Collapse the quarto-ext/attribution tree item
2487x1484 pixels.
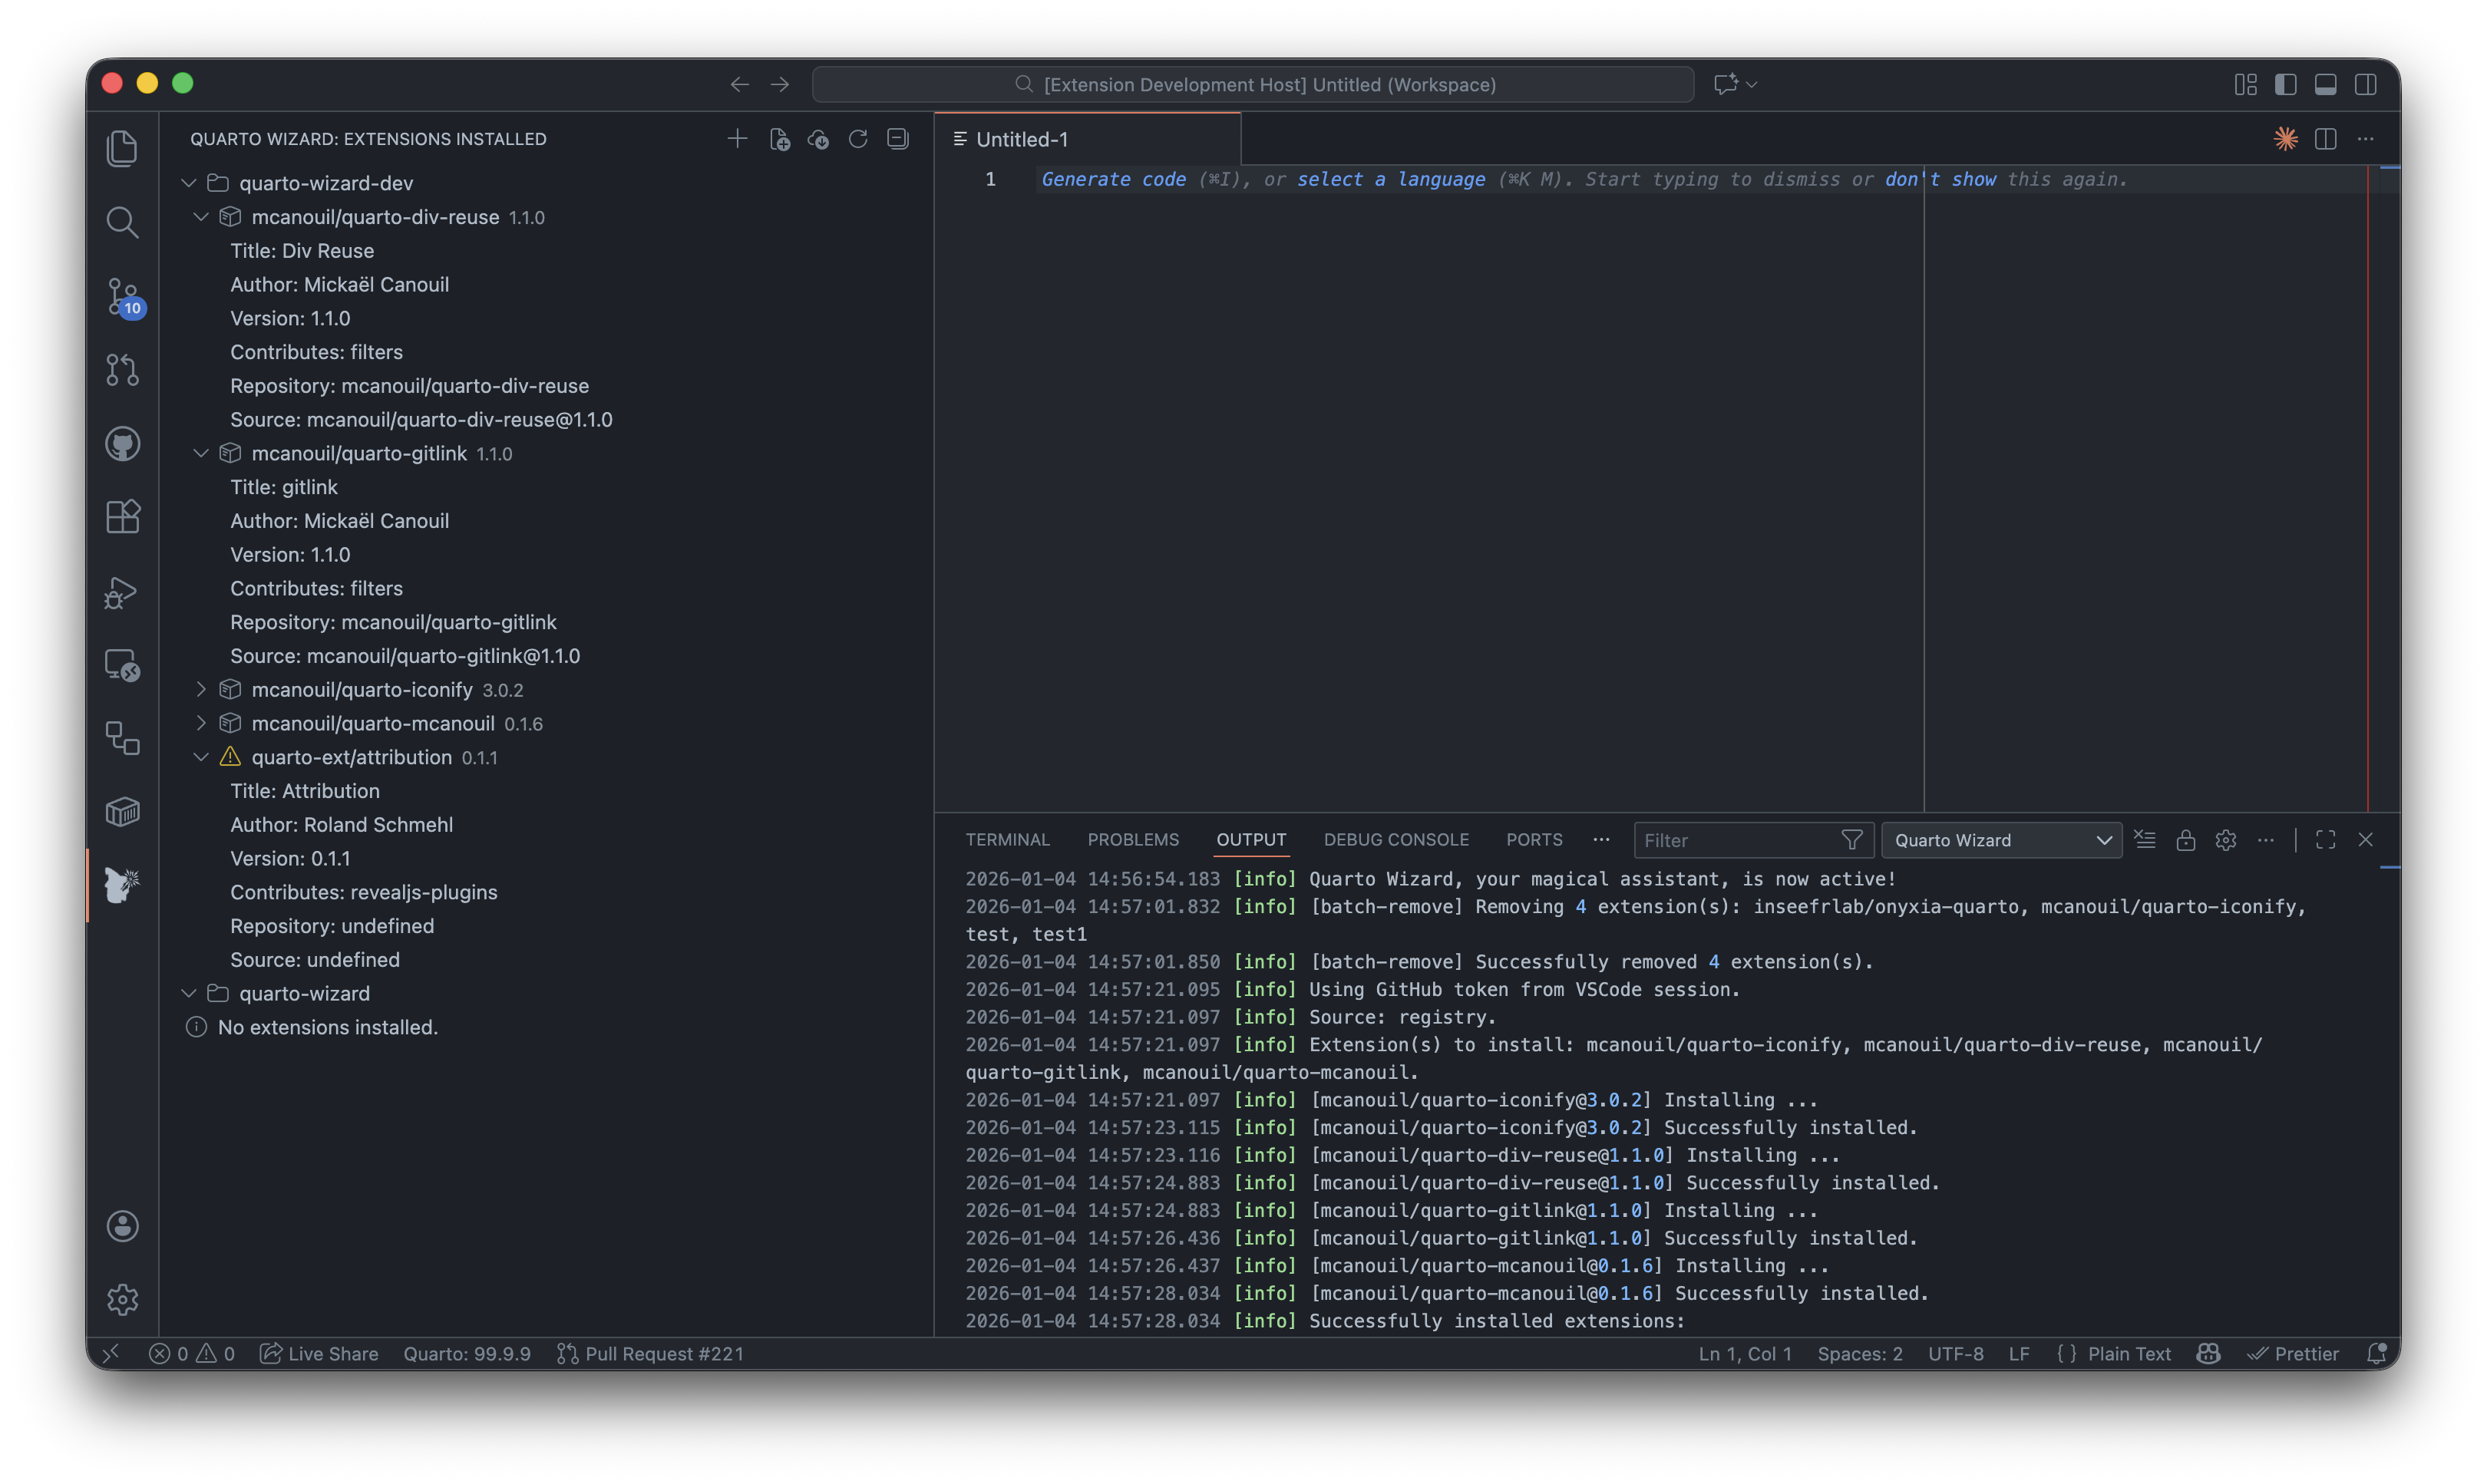pos(201,757)
